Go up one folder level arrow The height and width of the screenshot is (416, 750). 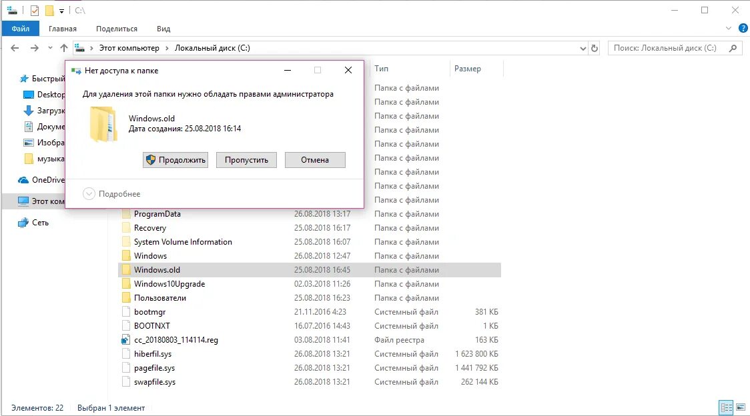tap(63, 48)
